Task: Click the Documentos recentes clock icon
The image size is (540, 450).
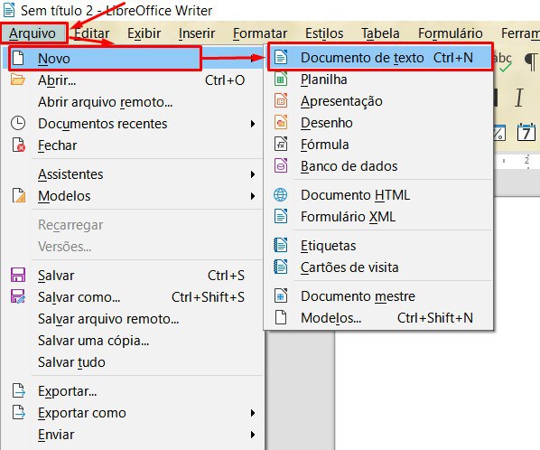Action: [x=18, y=123]
